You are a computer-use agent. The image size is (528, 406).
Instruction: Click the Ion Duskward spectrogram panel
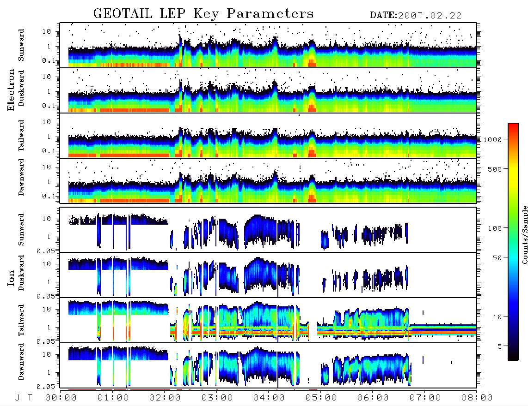tap(268, 275)
